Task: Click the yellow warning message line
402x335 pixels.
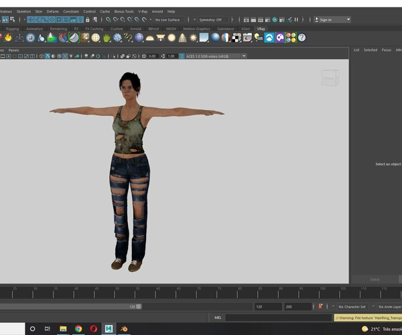Action: 368,318
